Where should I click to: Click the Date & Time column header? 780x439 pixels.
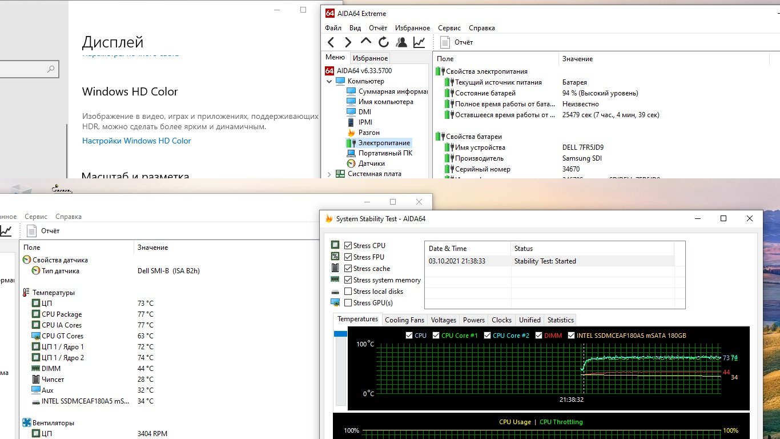pyautogui.click(x=468, y=248)
